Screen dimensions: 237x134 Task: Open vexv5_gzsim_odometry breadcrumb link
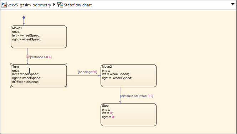point(29,5)
